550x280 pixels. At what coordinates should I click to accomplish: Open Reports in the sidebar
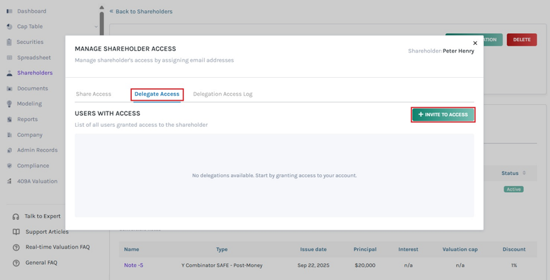coord(28,119)
